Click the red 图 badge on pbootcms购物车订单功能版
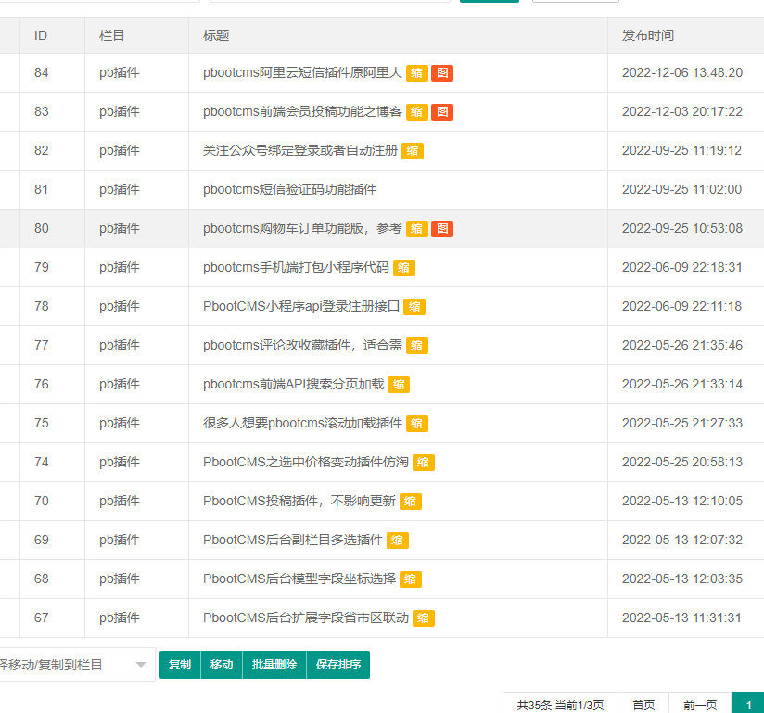 click(442, 229)
